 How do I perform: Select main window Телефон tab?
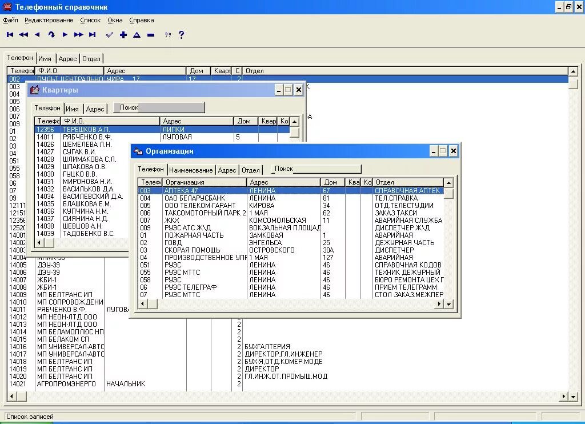click(20, 58)
